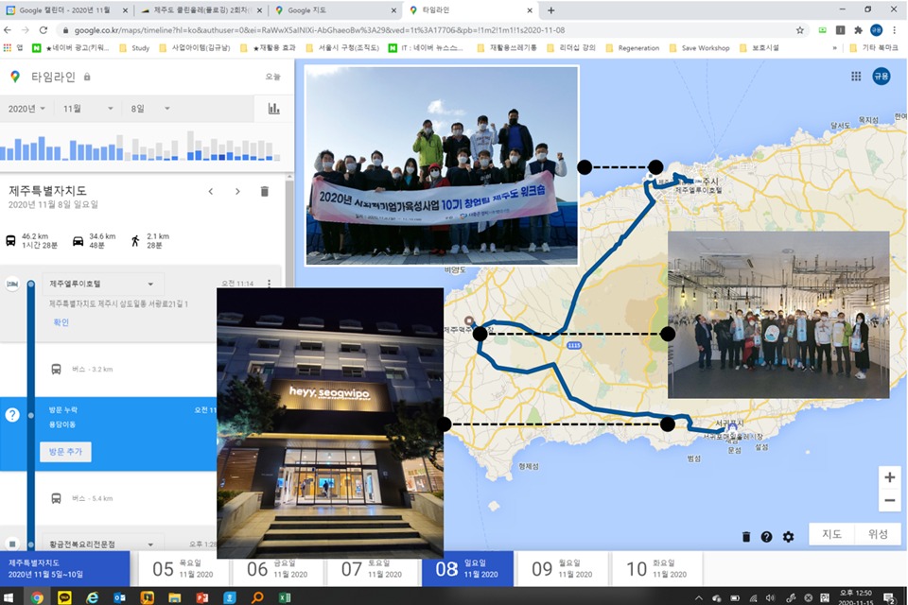The width and height of the screenshot is (908, 605).
Task: Show the activity bar chart icon
Action: click(x=274, y=109)
